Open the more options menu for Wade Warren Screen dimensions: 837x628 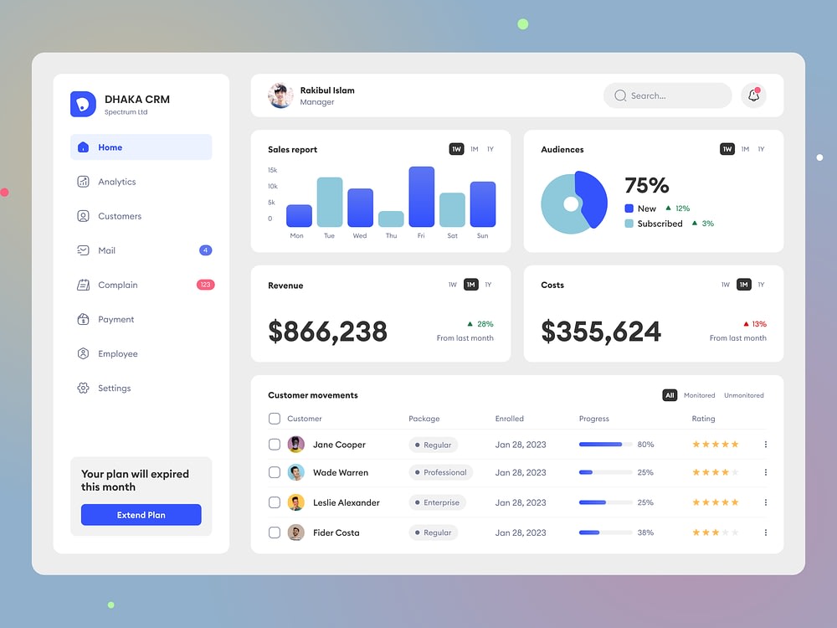[766, 472]
